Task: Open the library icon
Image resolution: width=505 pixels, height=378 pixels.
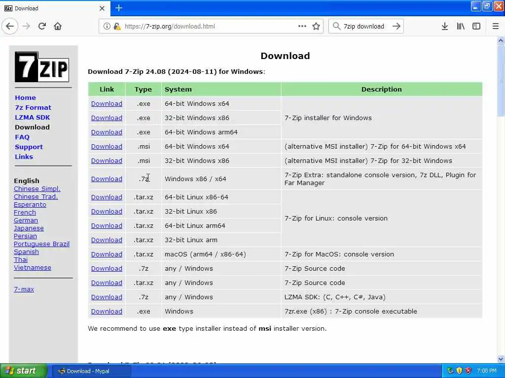Action: point(461,26)
